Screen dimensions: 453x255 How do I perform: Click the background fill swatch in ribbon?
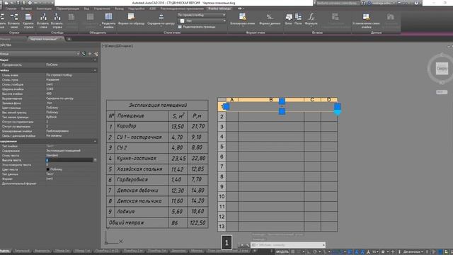(183, 21)
